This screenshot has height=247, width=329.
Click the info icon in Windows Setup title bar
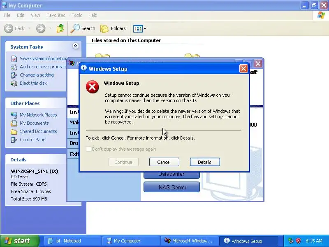[x=84, y=68]
